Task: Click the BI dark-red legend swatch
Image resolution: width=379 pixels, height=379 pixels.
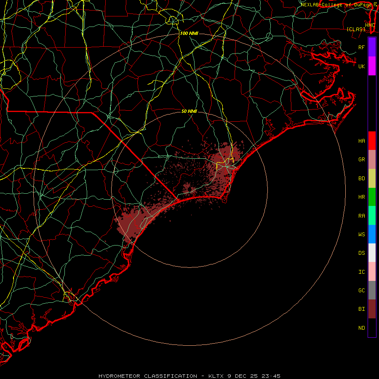Action: click(372, 309)
